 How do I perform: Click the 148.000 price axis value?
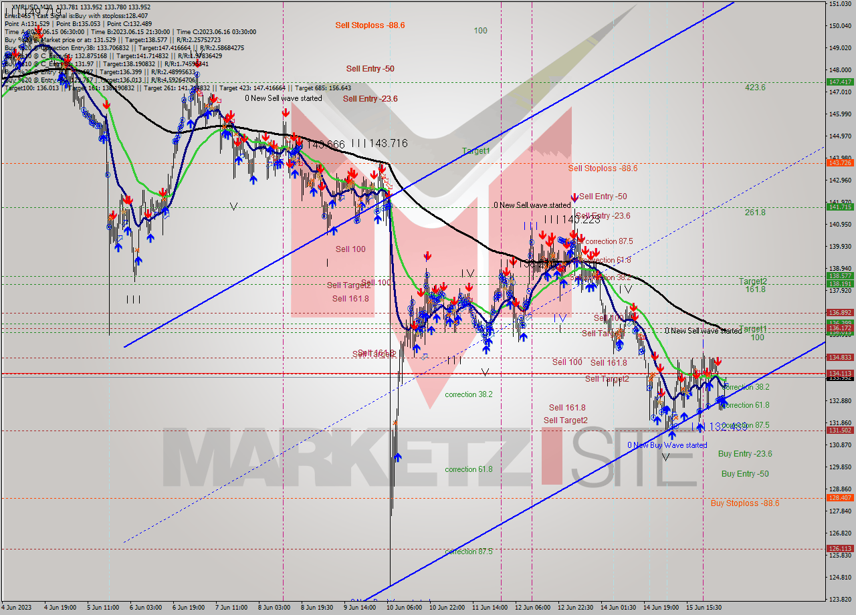(840, 70)
